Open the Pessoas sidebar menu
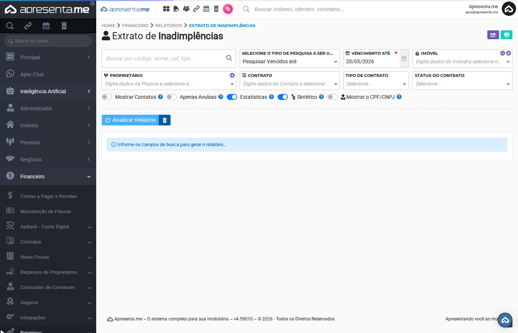 click(x=48, y=142)
